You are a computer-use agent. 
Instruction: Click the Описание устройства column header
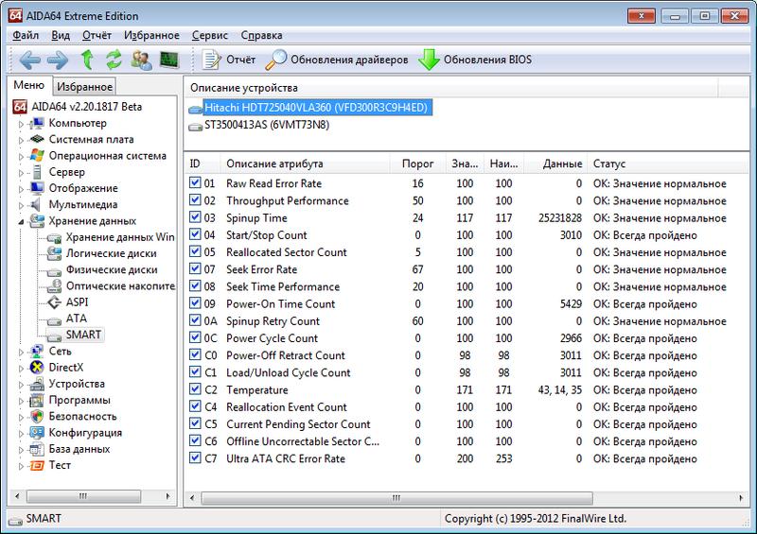[451, 88]
